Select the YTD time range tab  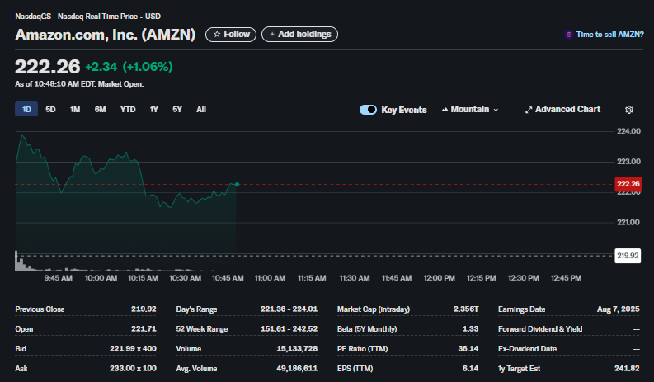(x=128, y=110)
